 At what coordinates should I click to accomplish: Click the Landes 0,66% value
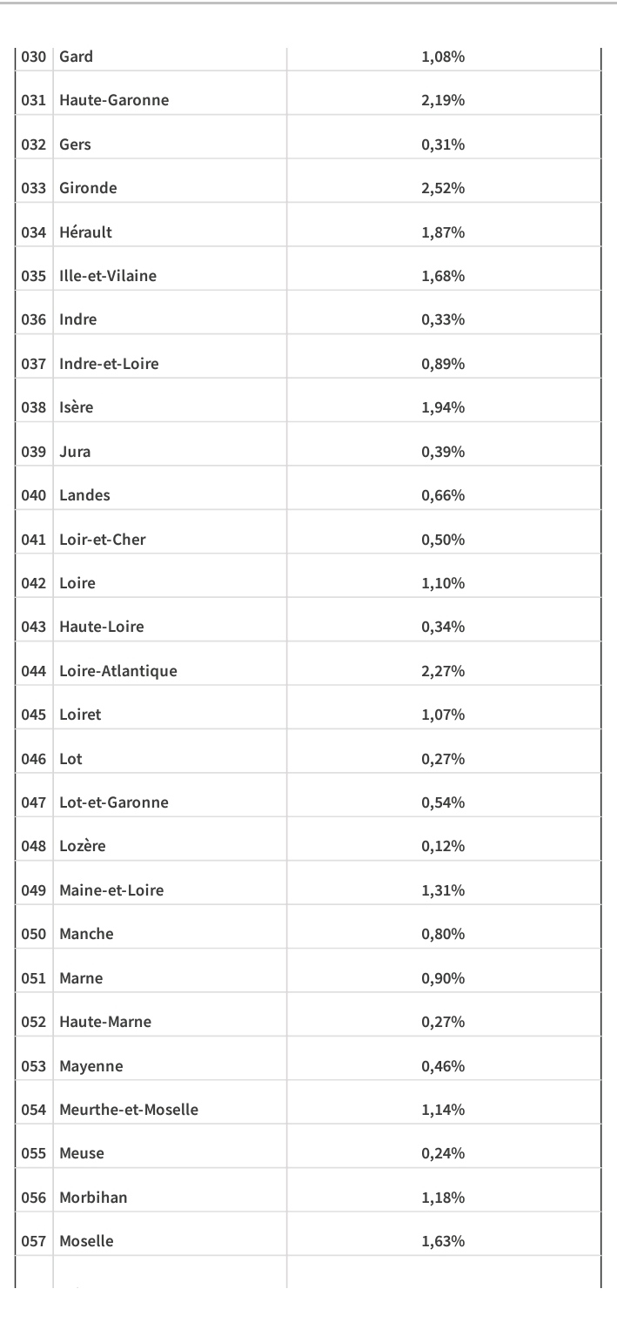tap(443, 495)
